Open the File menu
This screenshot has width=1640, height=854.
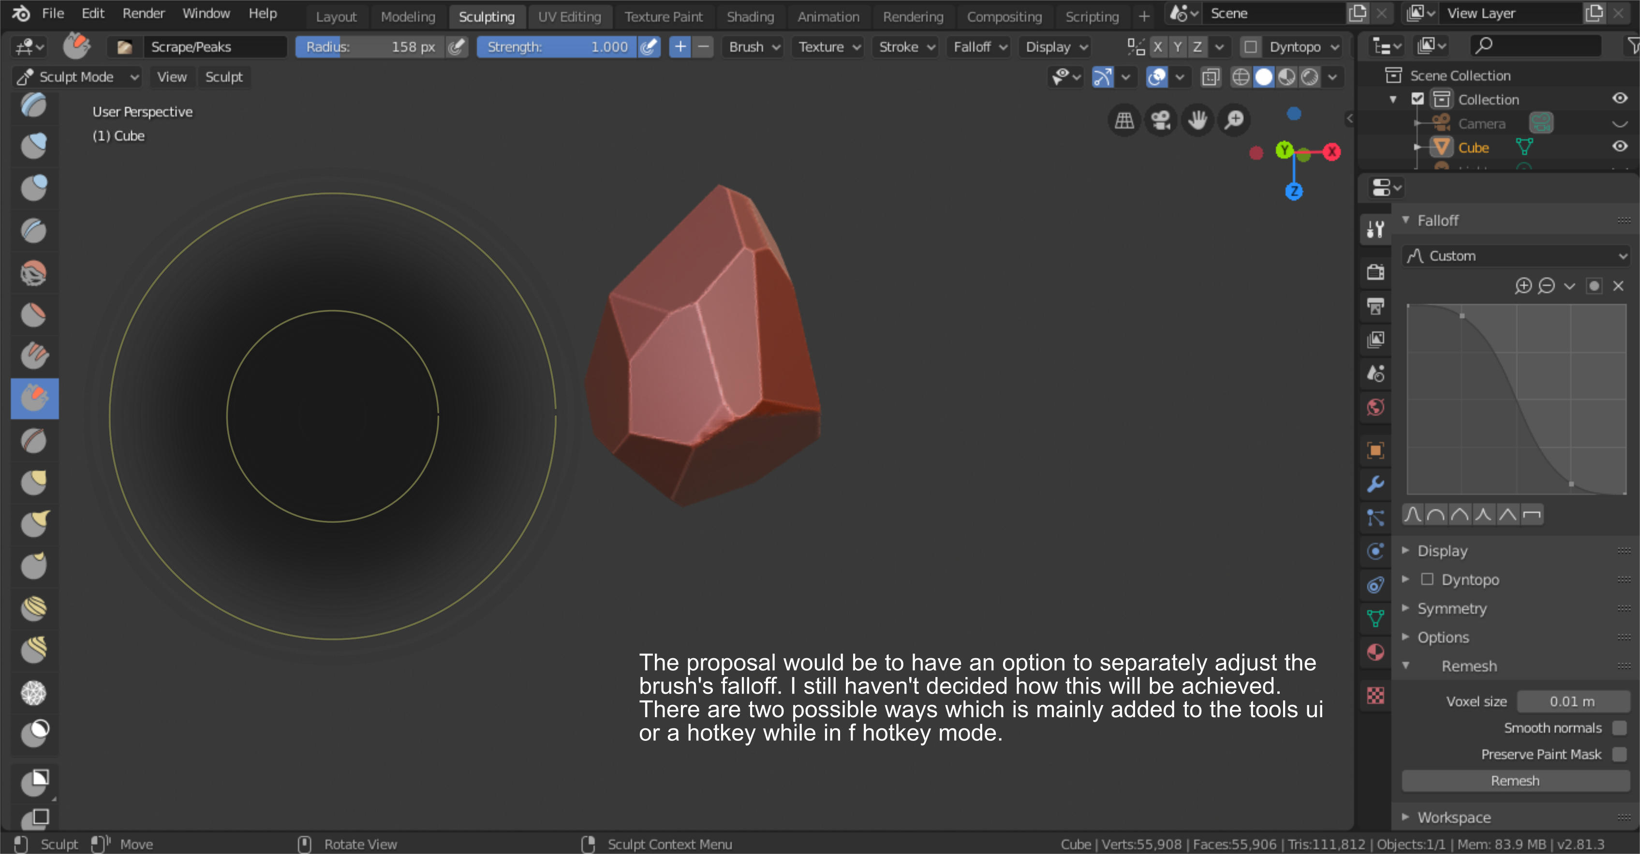(x=53, y=14)
